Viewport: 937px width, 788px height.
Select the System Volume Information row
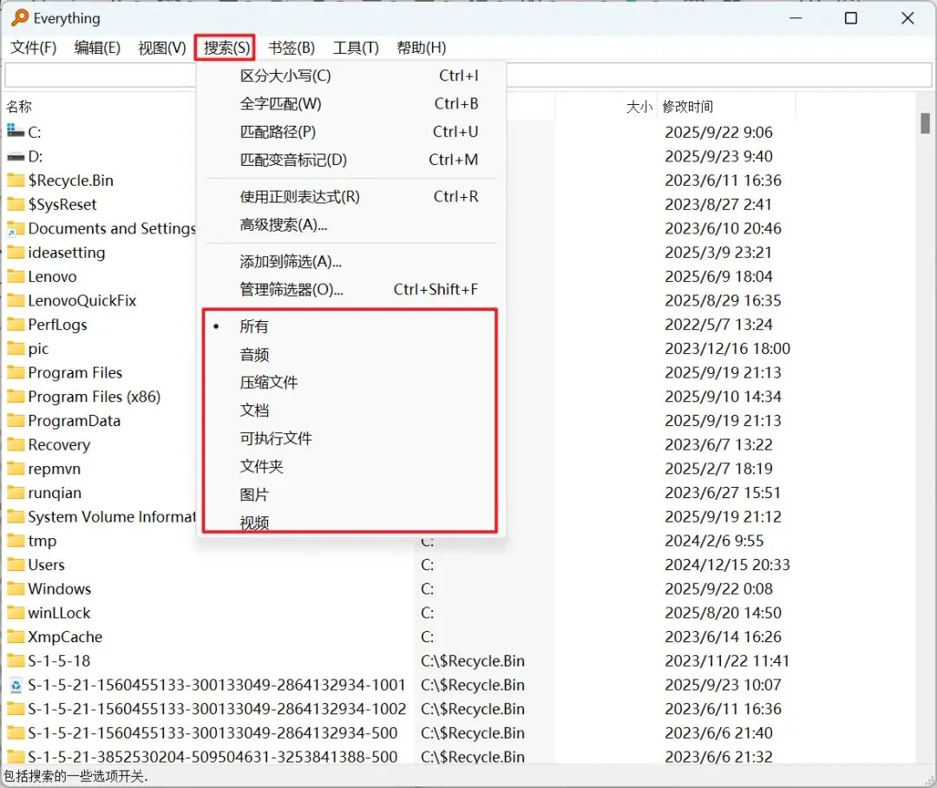point(112,516)
